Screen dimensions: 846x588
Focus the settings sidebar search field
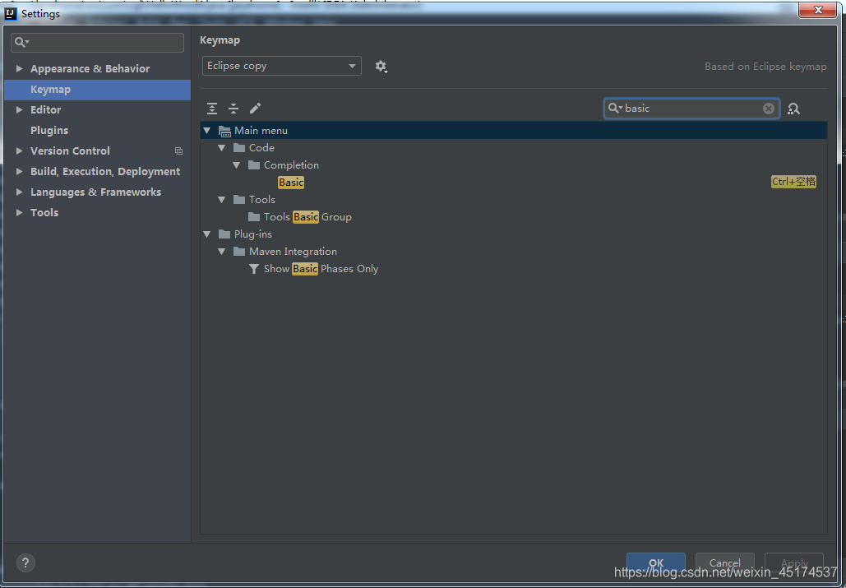pyautogui.click(x=97, y=43)
